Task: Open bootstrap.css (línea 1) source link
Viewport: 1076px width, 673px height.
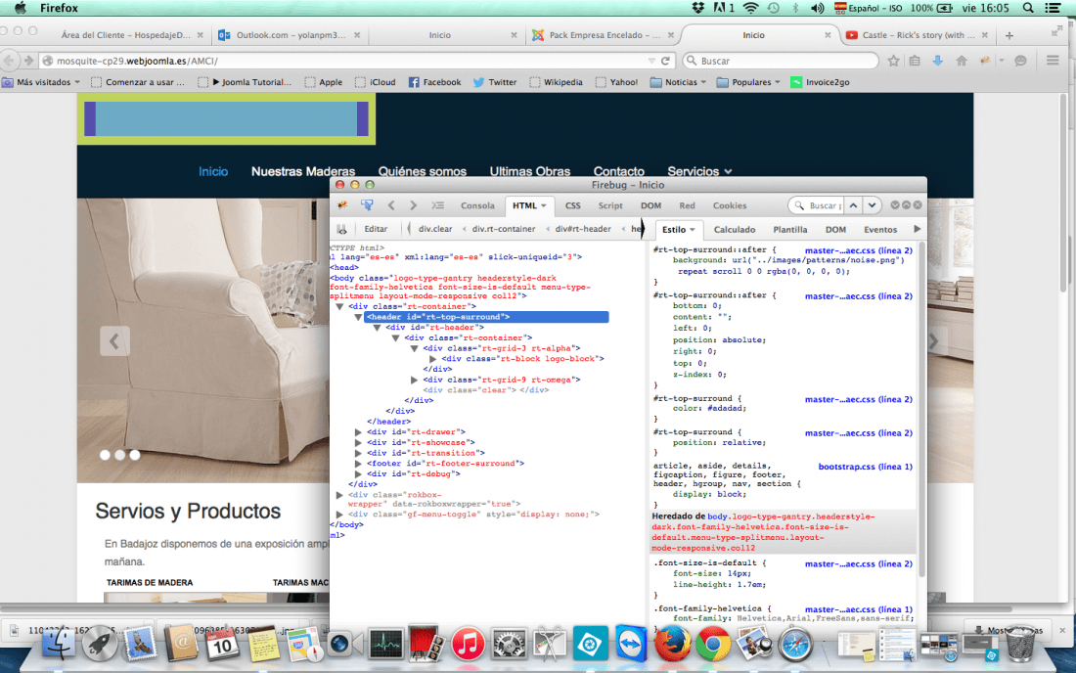Action: pos(866,467)
